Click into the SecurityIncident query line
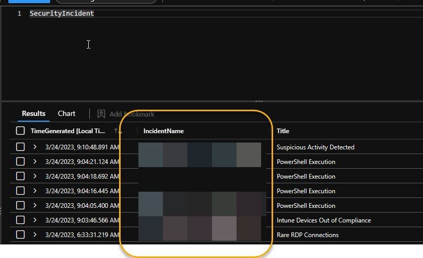The width and height of the screenshot is (423, 258). (x=62, y=13)
